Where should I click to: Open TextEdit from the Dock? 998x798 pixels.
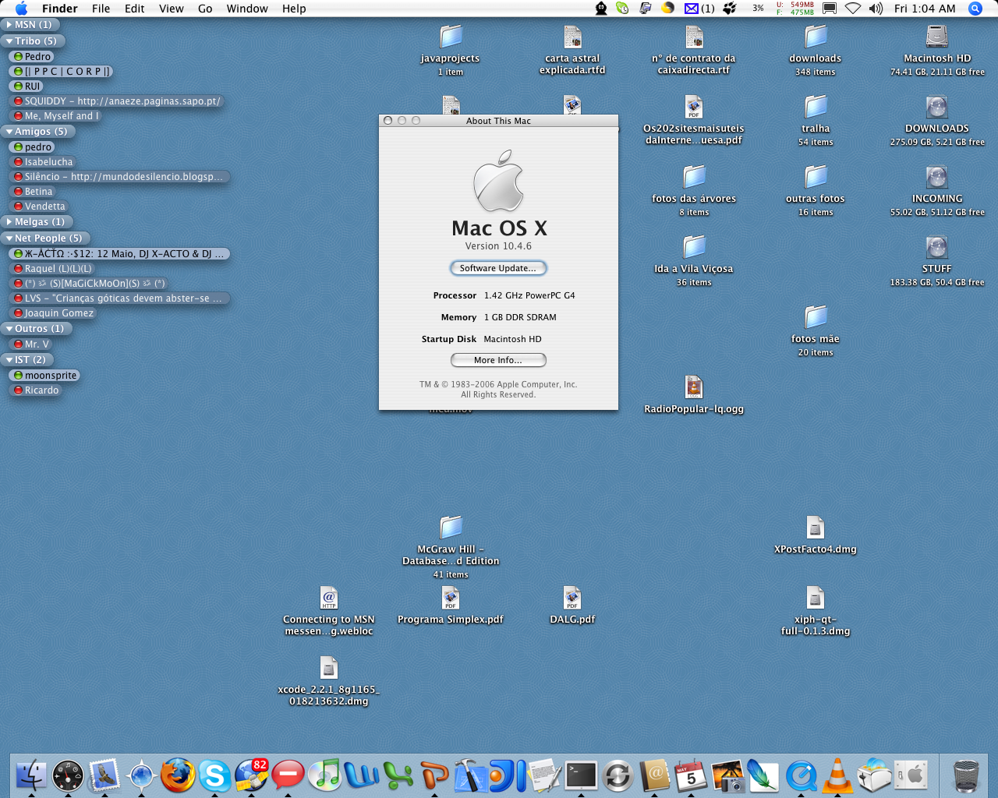(544, 775)
